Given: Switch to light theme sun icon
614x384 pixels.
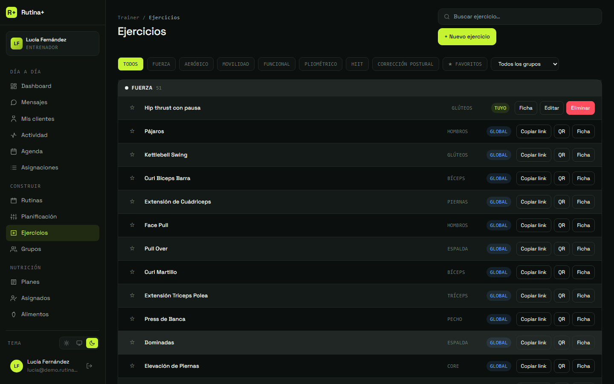Looking at the screenshot, I should click(x=67, y=343).
